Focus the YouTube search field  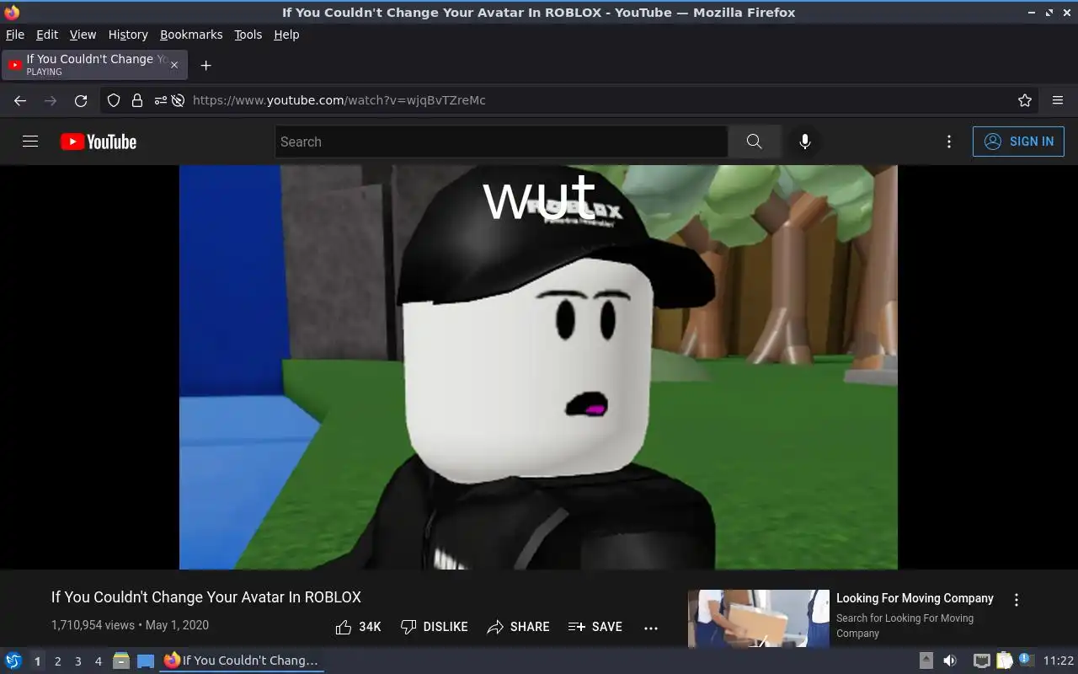pyautogui.click(x=501, y=142)
